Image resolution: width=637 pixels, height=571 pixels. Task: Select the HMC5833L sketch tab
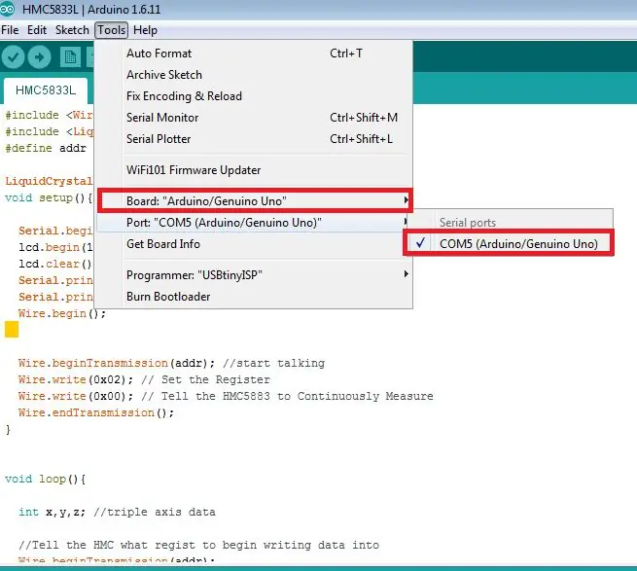pos(46,90)
